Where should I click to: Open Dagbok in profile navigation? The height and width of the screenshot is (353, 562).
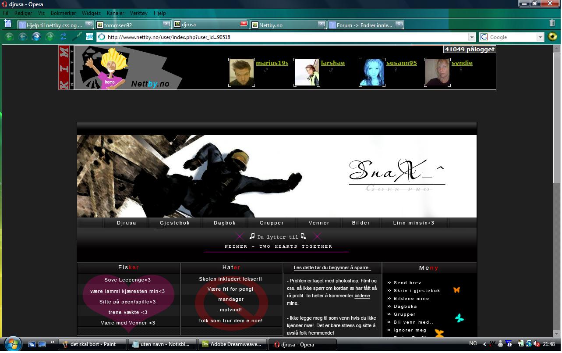225,223
